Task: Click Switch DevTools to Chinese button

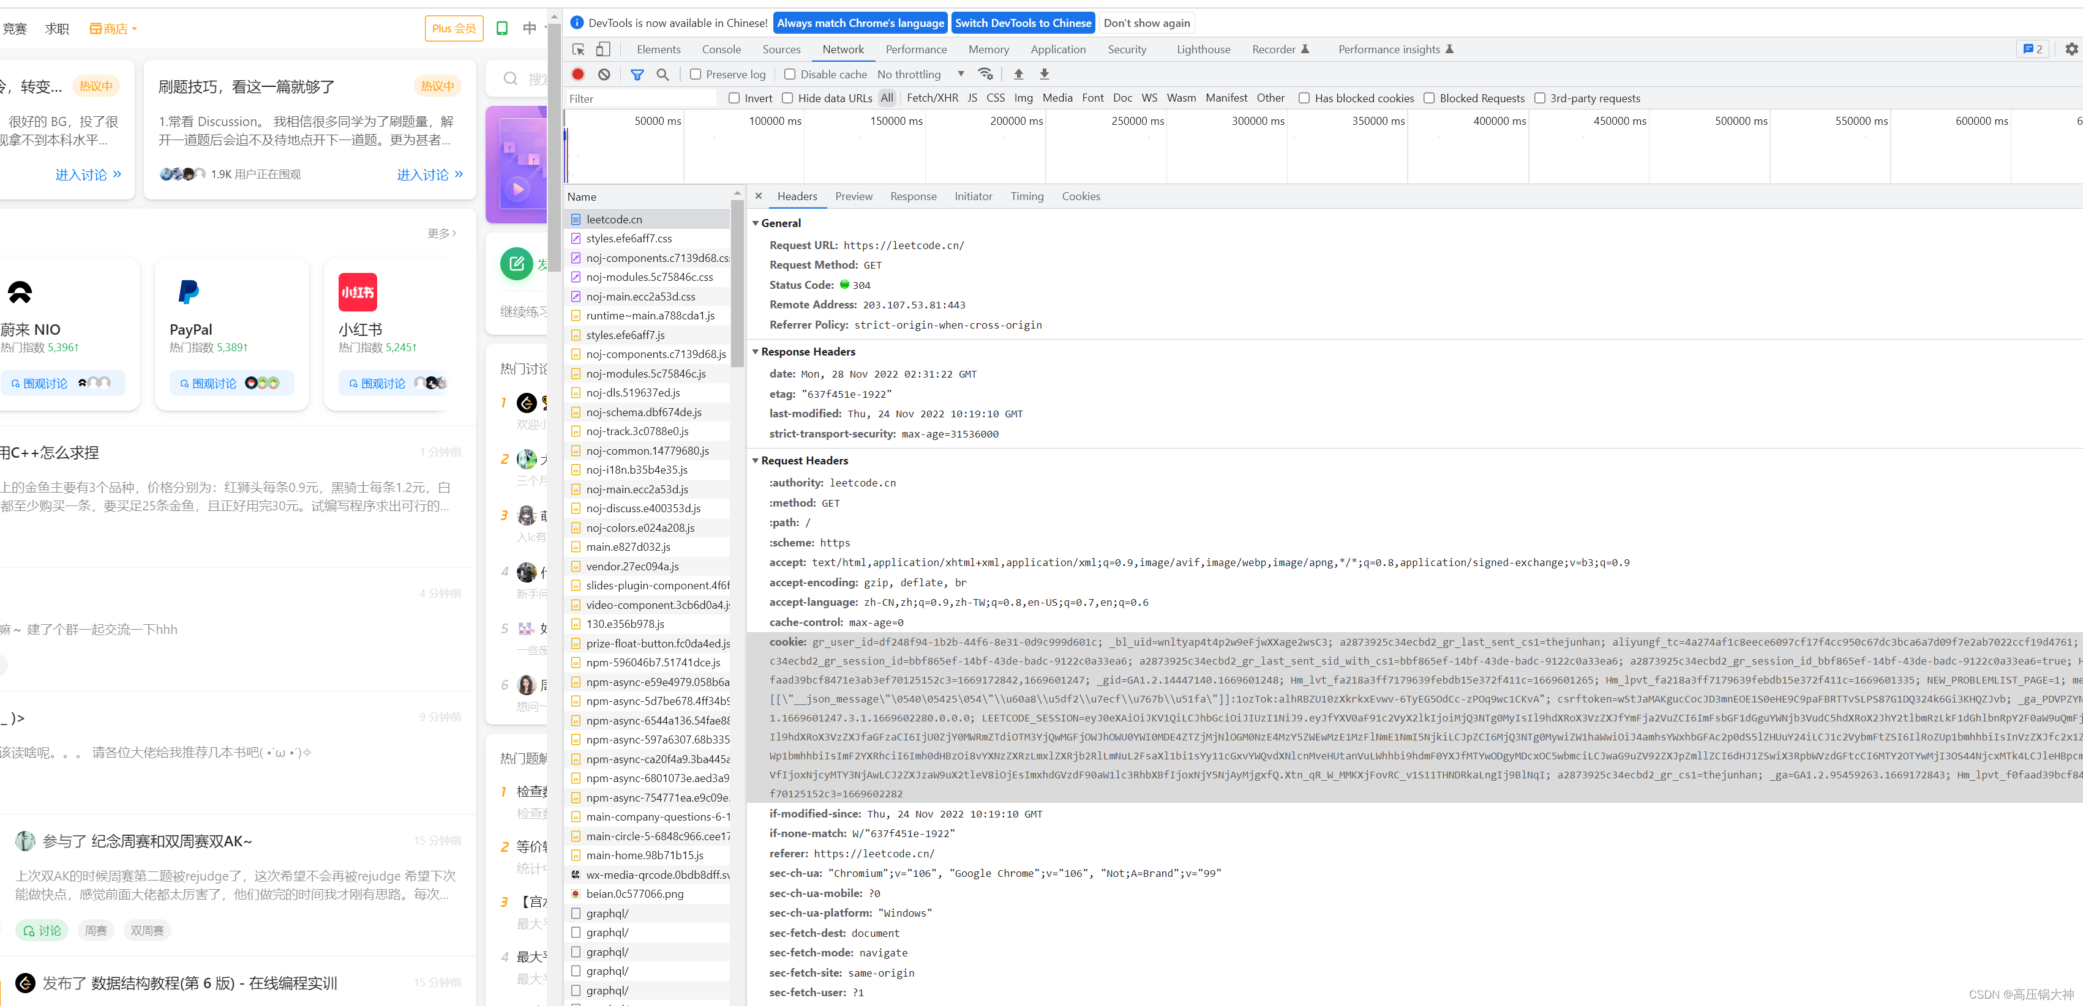Action: click(x=1023, y=23)
